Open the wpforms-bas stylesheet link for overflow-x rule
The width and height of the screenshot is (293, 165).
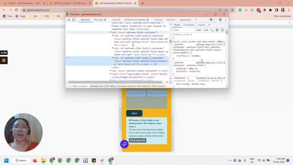pyautogui.click(x=211, y=44)
